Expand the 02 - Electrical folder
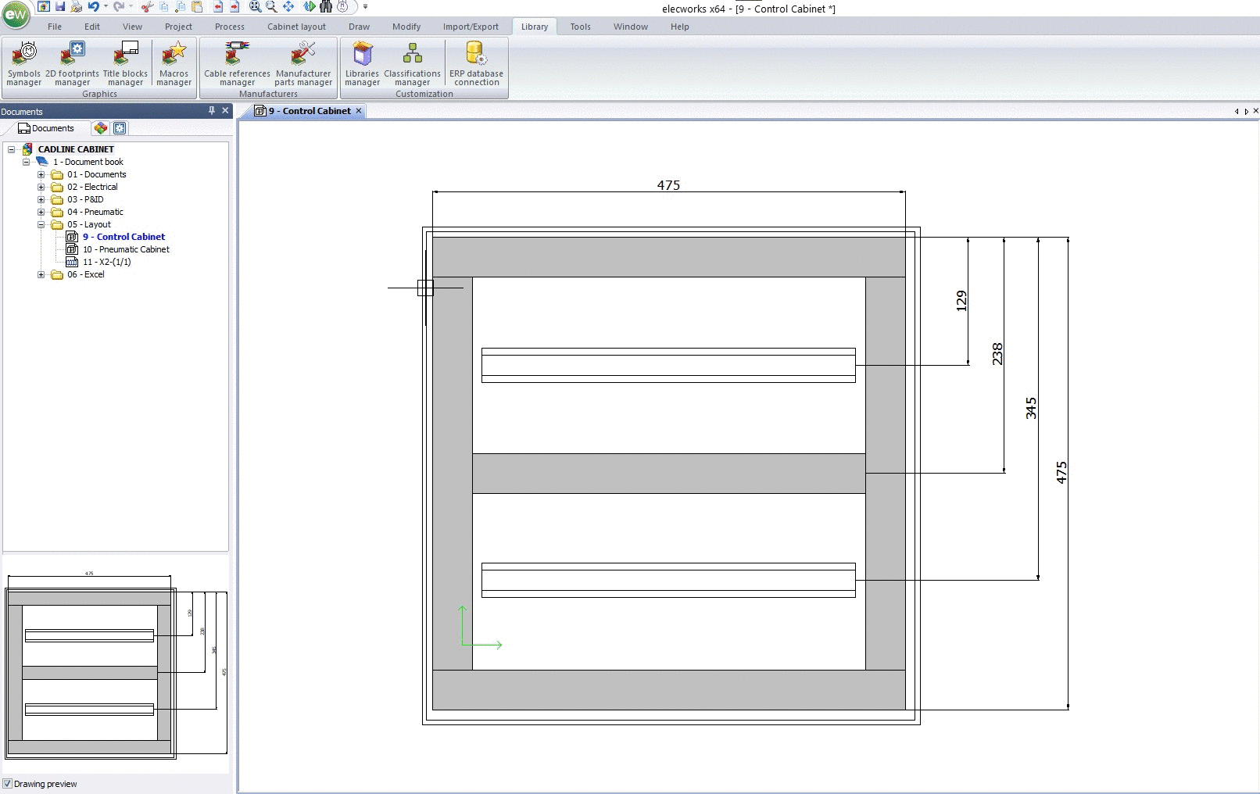The image size is (1260, 794). (x=41, y=187)
